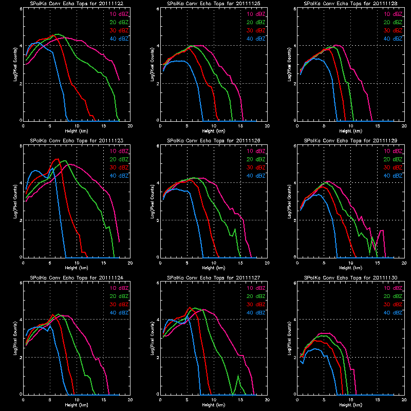
Task: Pick the 30 dBZ legend entry in the 20111125 plot
Action: [256, 30]
